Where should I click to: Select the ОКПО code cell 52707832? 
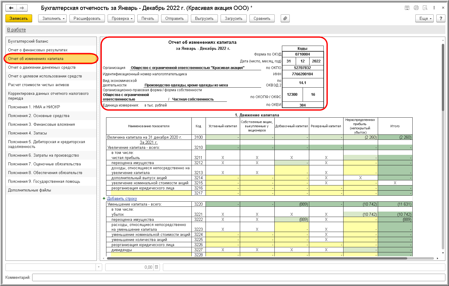303,68
